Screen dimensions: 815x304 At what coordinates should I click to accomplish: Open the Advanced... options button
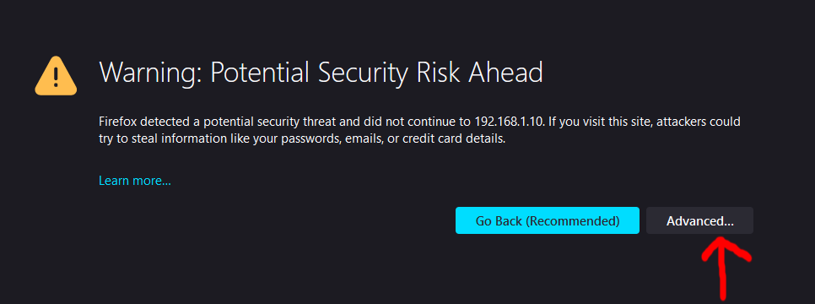click(x=699, y=220)
